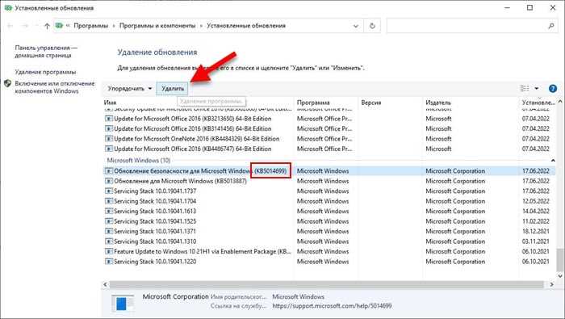
Task: Select Обновление для Microsoft Windows (KB5013887)
Action: click(x=180, y=181)
